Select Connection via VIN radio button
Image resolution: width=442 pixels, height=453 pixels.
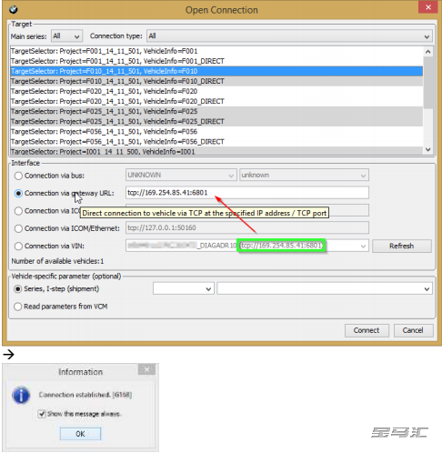pos(18,246)
